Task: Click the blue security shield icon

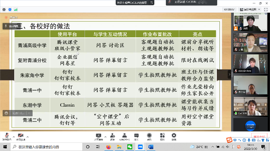Action: 10,10
